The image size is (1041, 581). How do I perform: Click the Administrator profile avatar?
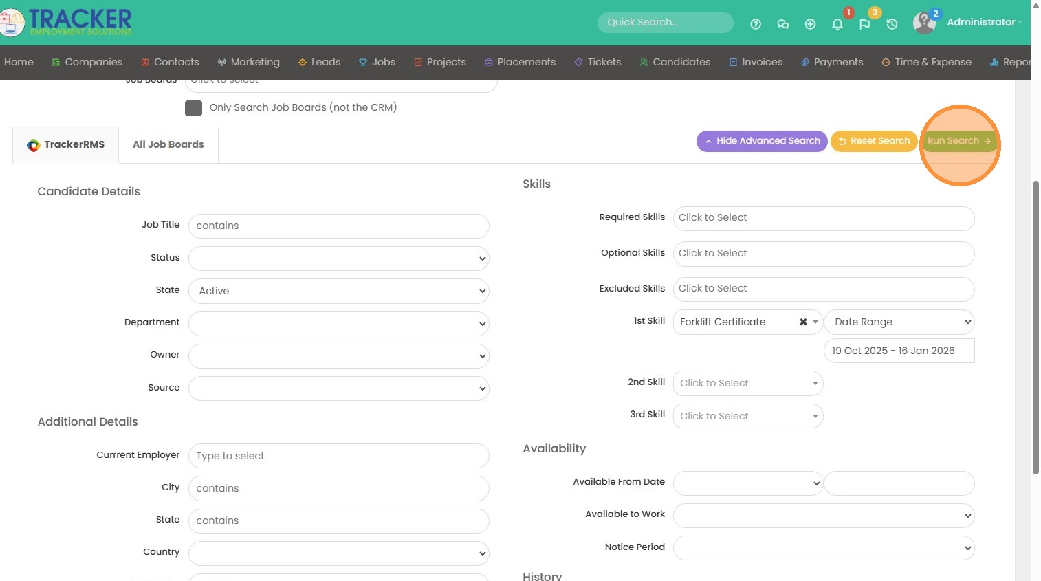tap(924, 23)
